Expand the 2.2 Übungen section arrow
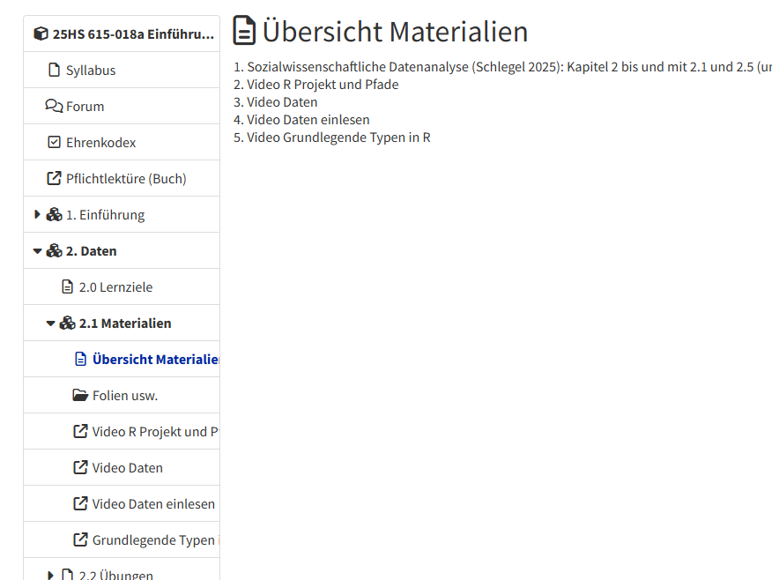772x580 pixels. pos(50,576)
